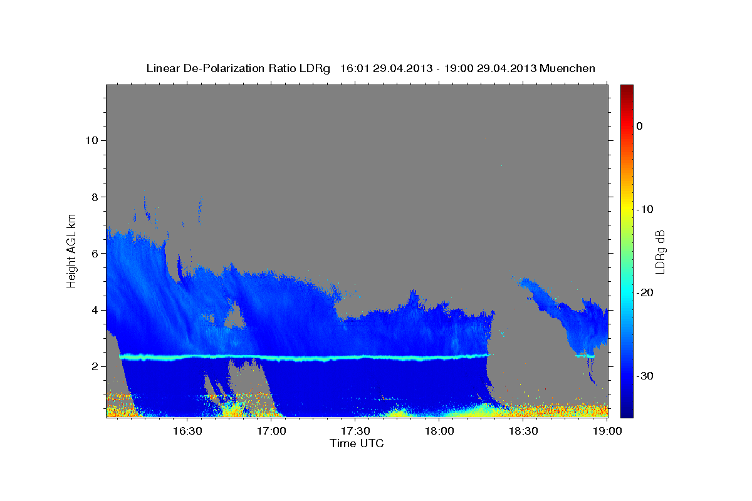Click the 17:00 time tick label
The image size is (752, 501).
[x=272, y=431]
